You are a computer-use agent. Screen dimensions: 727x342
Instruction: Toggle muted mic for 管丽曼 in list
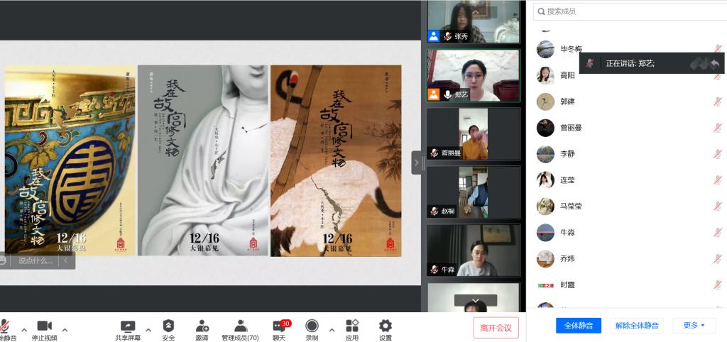[x=718, y=128]
